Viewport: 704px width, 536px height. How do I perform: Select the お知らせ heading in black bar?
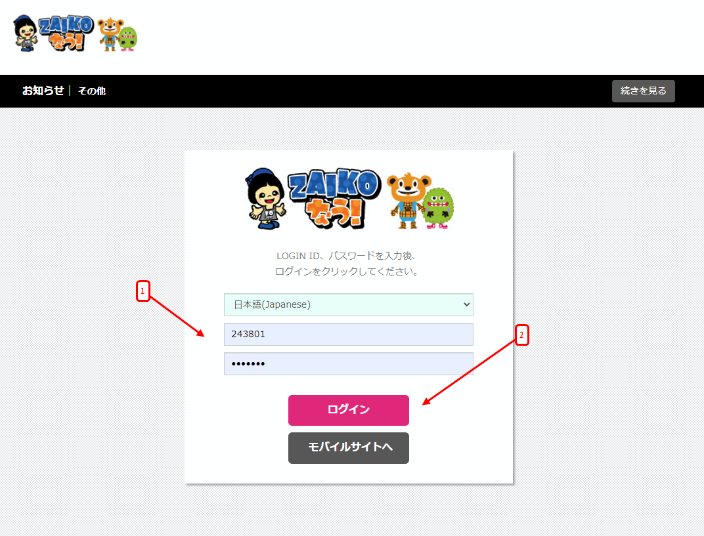43,91
